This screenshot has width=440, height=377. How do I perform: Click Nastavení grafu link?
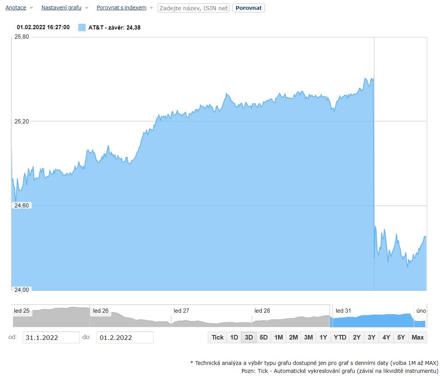(x=61, y=8)
